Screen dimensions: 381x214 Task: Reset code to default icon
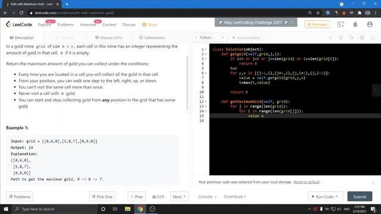coord(351,37)
